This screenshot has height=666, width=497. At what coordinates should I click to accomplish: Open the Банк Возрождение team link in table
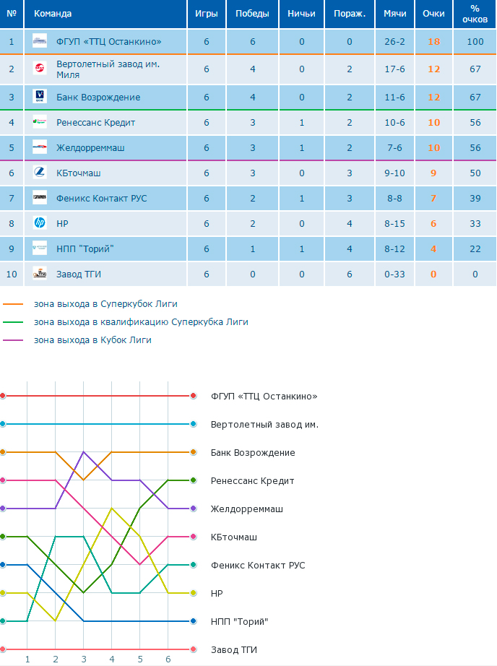98,98
